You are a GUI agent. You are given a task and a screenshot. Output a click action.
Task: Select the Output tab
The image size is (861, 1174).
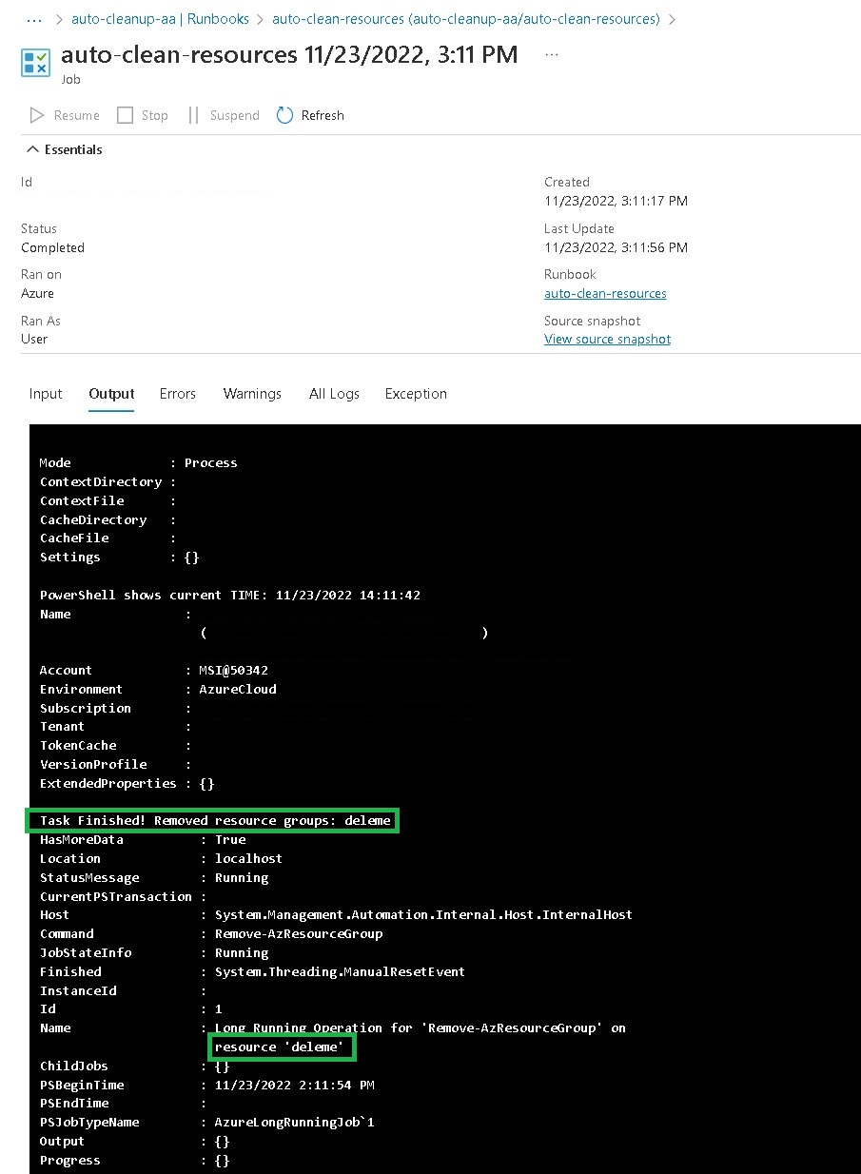pyautogui.click(x=111, y=394)
